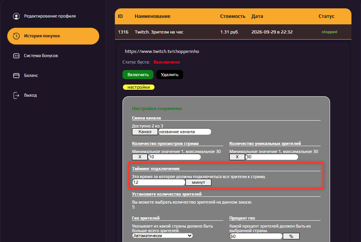Screen dimensions: 361x242
Task: Open the Баланс page
Action: pyautogui.click(x=53, y=76)
